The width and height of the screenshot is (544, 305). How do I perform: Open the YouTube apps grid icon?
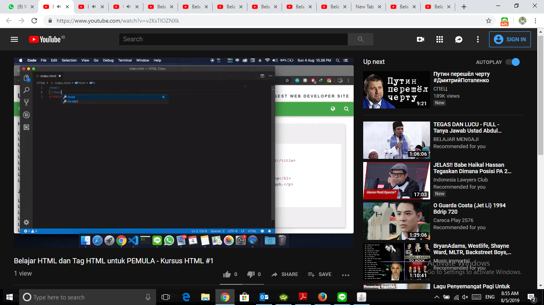pyautogui.click(x=440, y=39)
